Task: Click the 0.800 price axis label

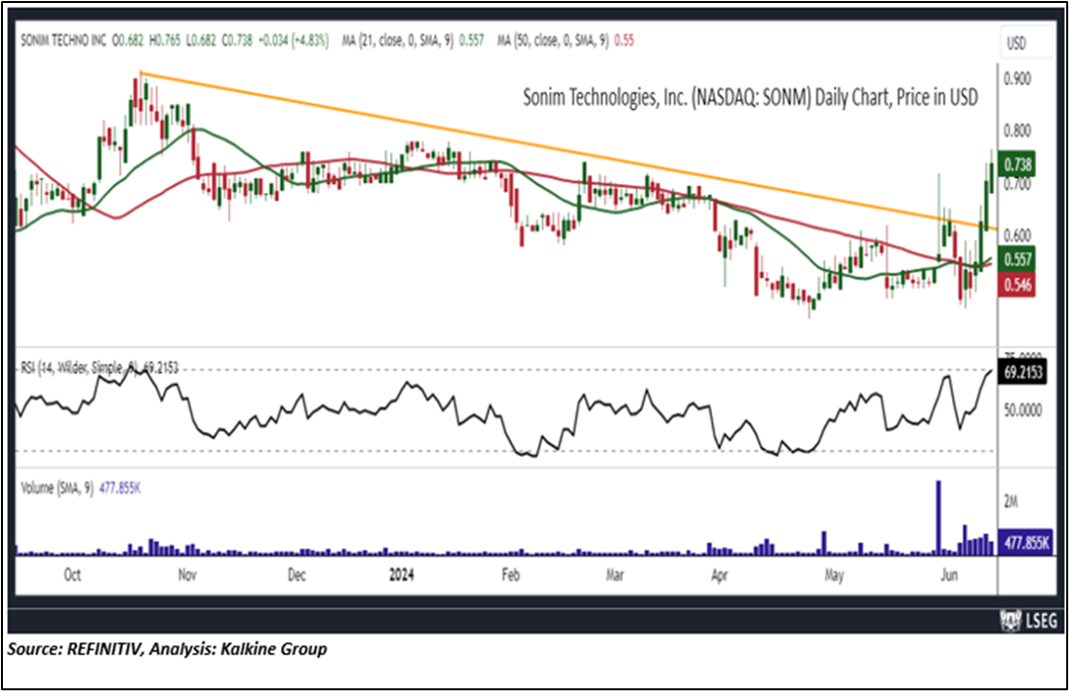Action: 1017,131
